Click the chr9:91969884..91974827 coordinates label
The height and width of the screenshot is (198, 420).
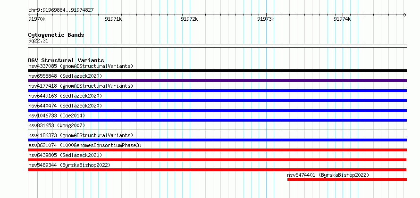[x=61, y=10]
